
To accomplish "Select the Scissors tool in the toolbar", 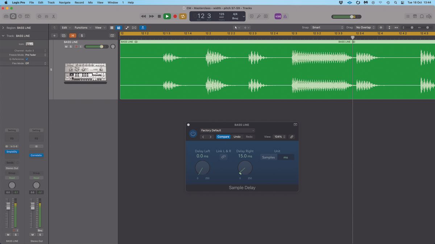I will (x=54, y=16).
